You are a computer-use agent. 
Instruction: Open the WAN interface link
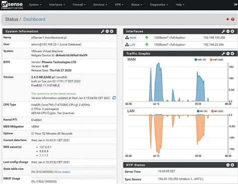133,38
